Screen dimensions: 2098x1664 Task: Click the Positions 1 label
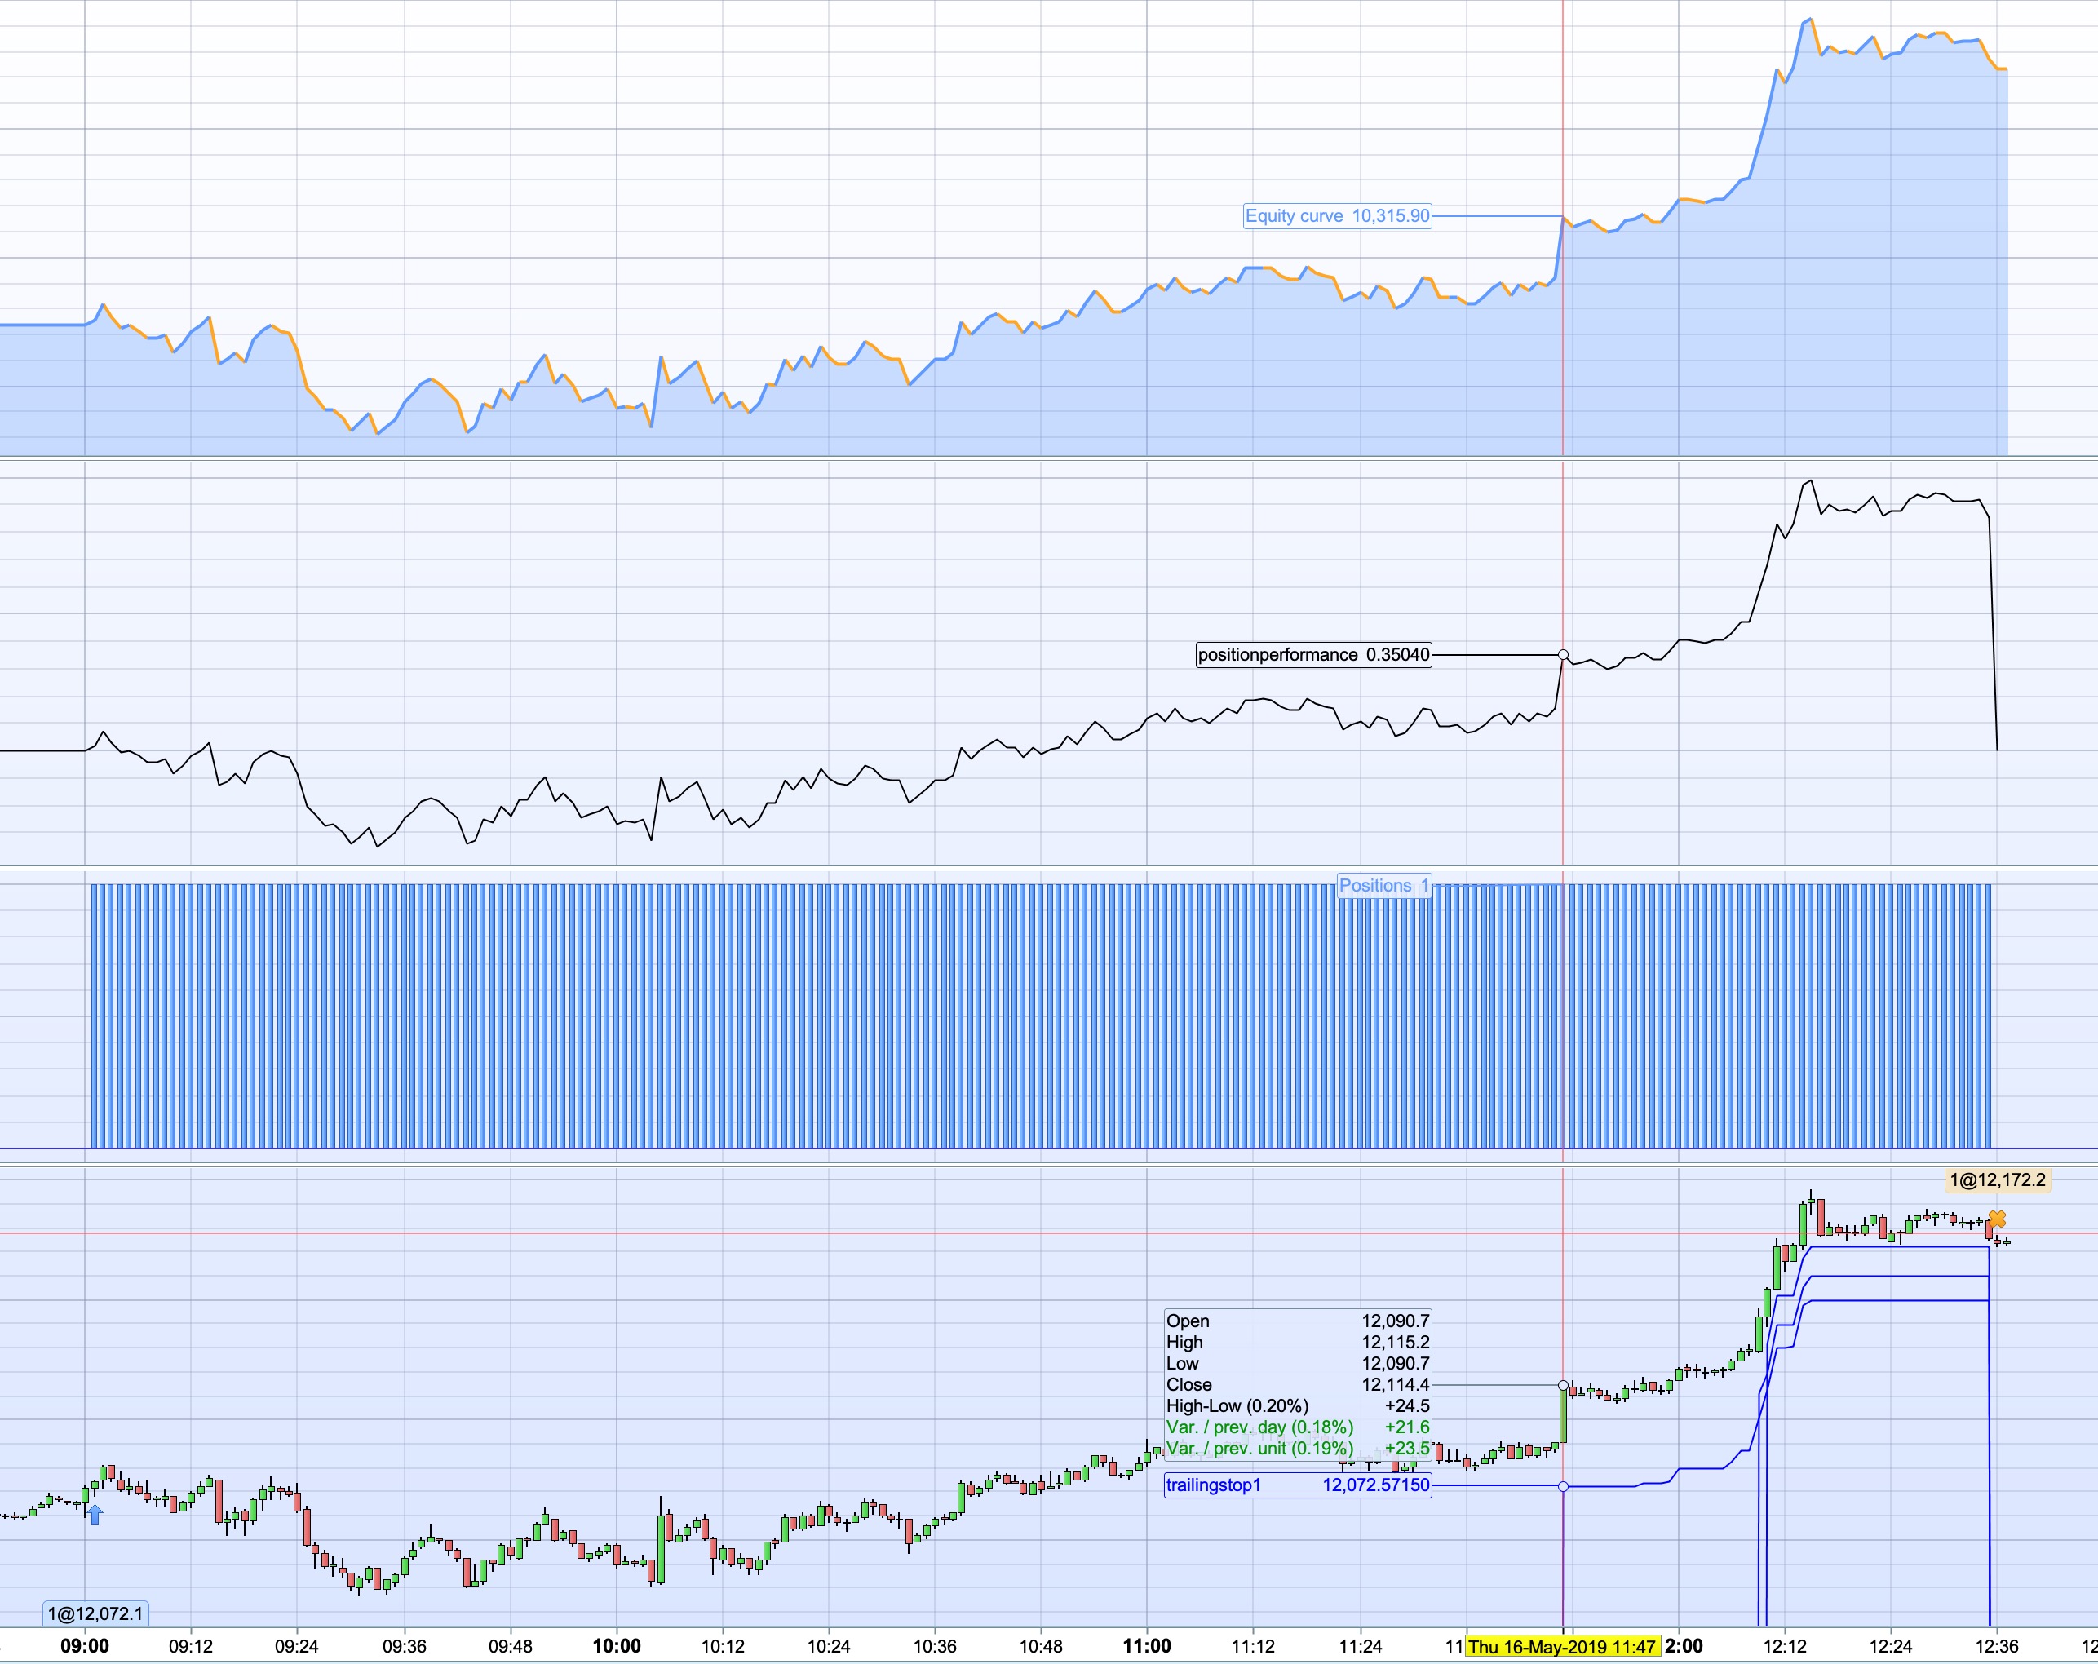pyautogui.click(x=1383, y=886)
